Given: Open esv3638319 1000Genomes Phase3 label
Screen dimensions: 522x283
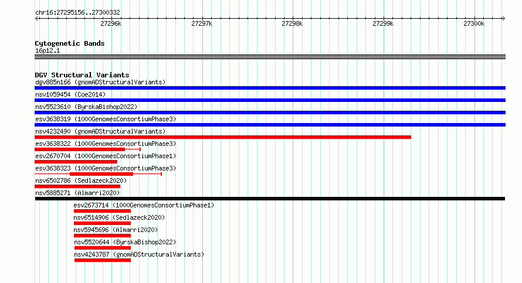Looking at the screenshot, I should point(106,119).
